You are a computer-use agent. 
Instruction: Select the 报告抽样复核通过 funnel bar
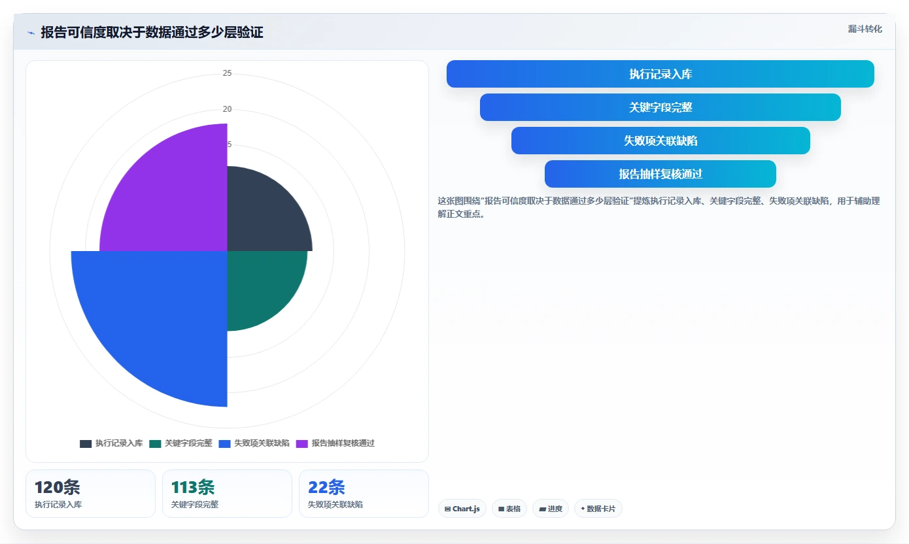(660, 174)
